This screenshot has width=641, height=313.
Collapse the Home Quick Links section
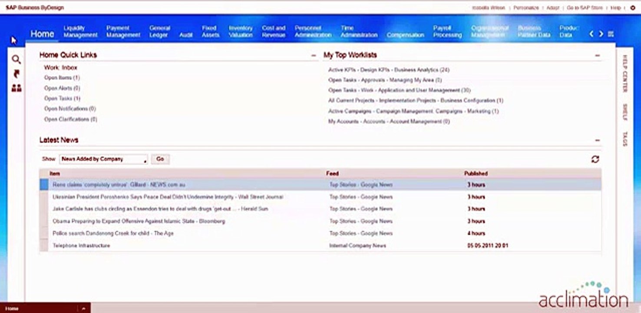tap(314, 56)
